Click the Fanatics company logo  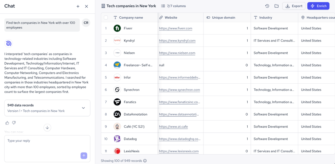(x=117, y=102)
